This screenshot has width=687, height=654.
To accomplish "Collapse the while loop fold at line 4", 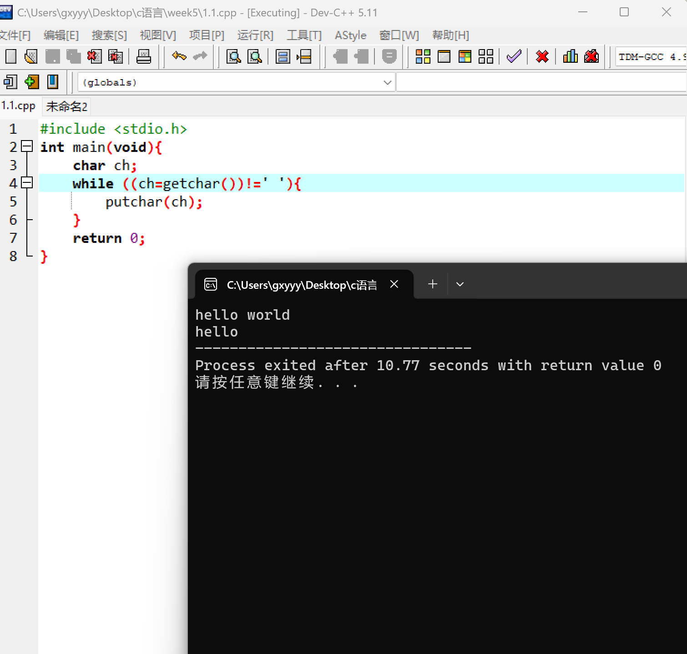I will pyautogui.click(x=27, y=183).
